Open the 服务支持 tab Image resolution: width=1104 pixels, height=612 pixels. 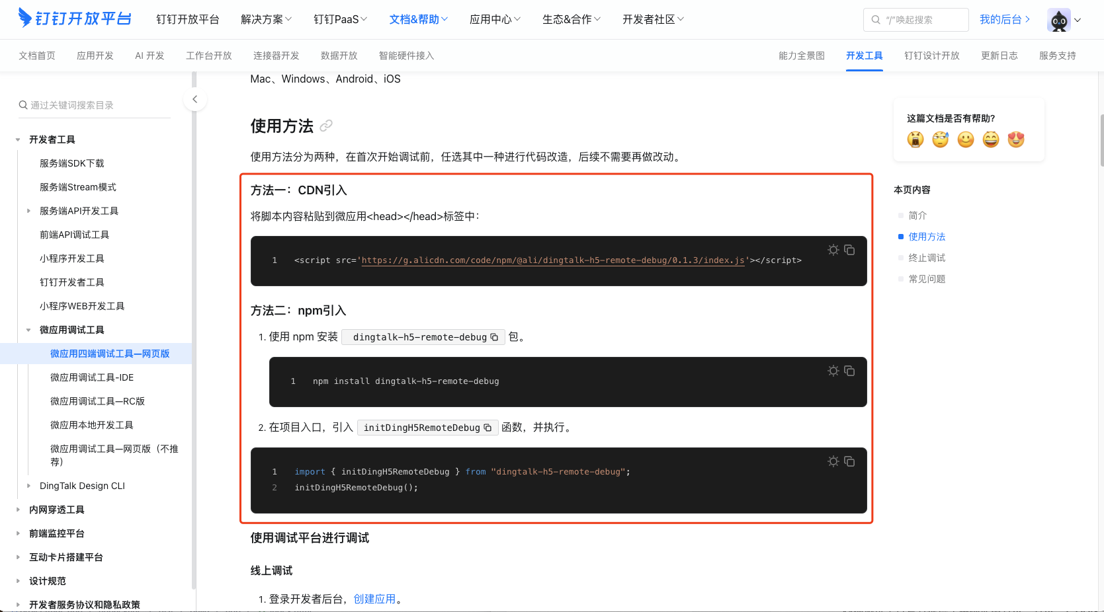(x=1058, y=56)
